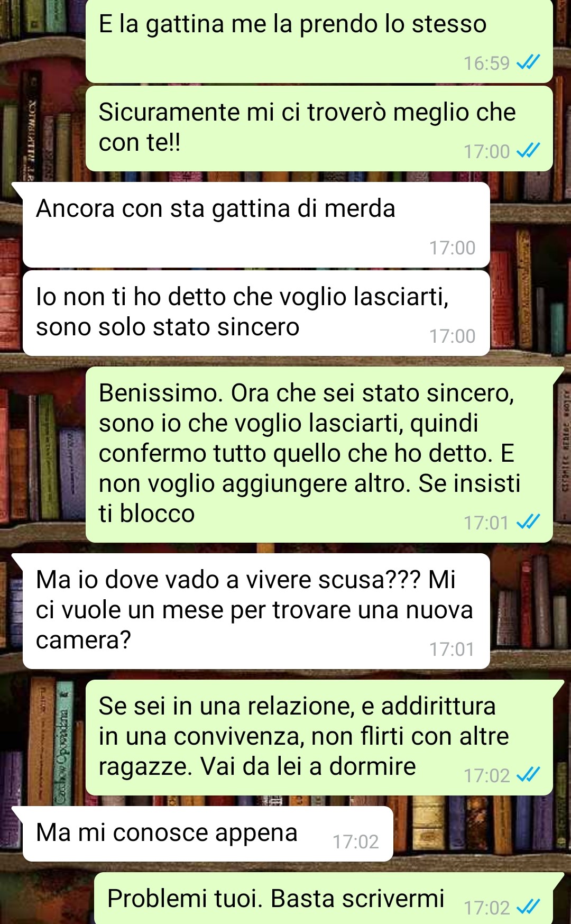Tap the 16:59 timestamp on the first message
This screenshot has height=924, width=571.
pos(486,63)
